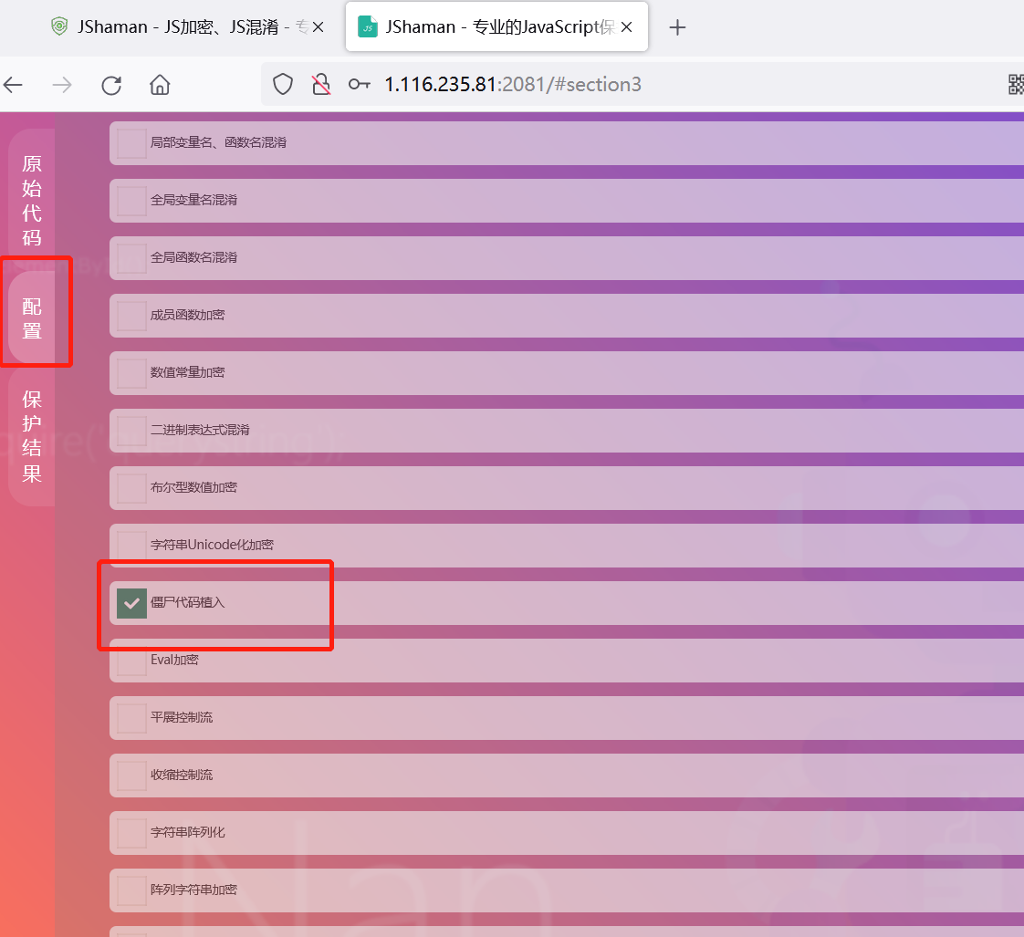Check the 字符串阵列化 option

tap(131, 832)
